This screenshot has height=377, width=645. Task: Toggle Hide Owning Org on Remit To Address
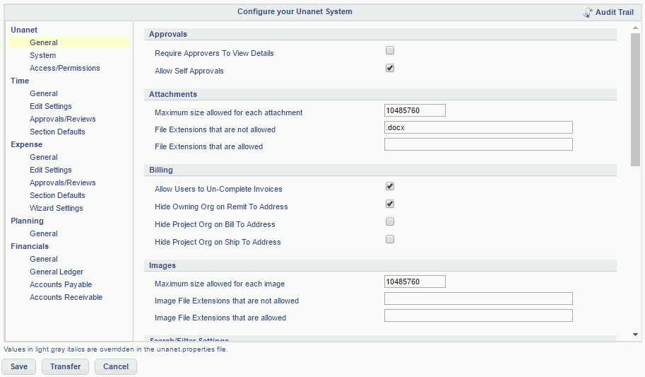[x=390, y=204]
